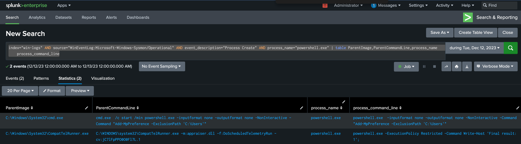Open the Preview dropdown
The height and width of the screenshot is (144, 521).
click(x=80, y=91)
